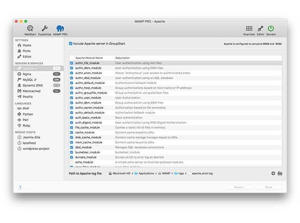This screenshot has width=300, height=223.
Task: Uncheck auth_basic_module checkbox
Action: [71, 117]
